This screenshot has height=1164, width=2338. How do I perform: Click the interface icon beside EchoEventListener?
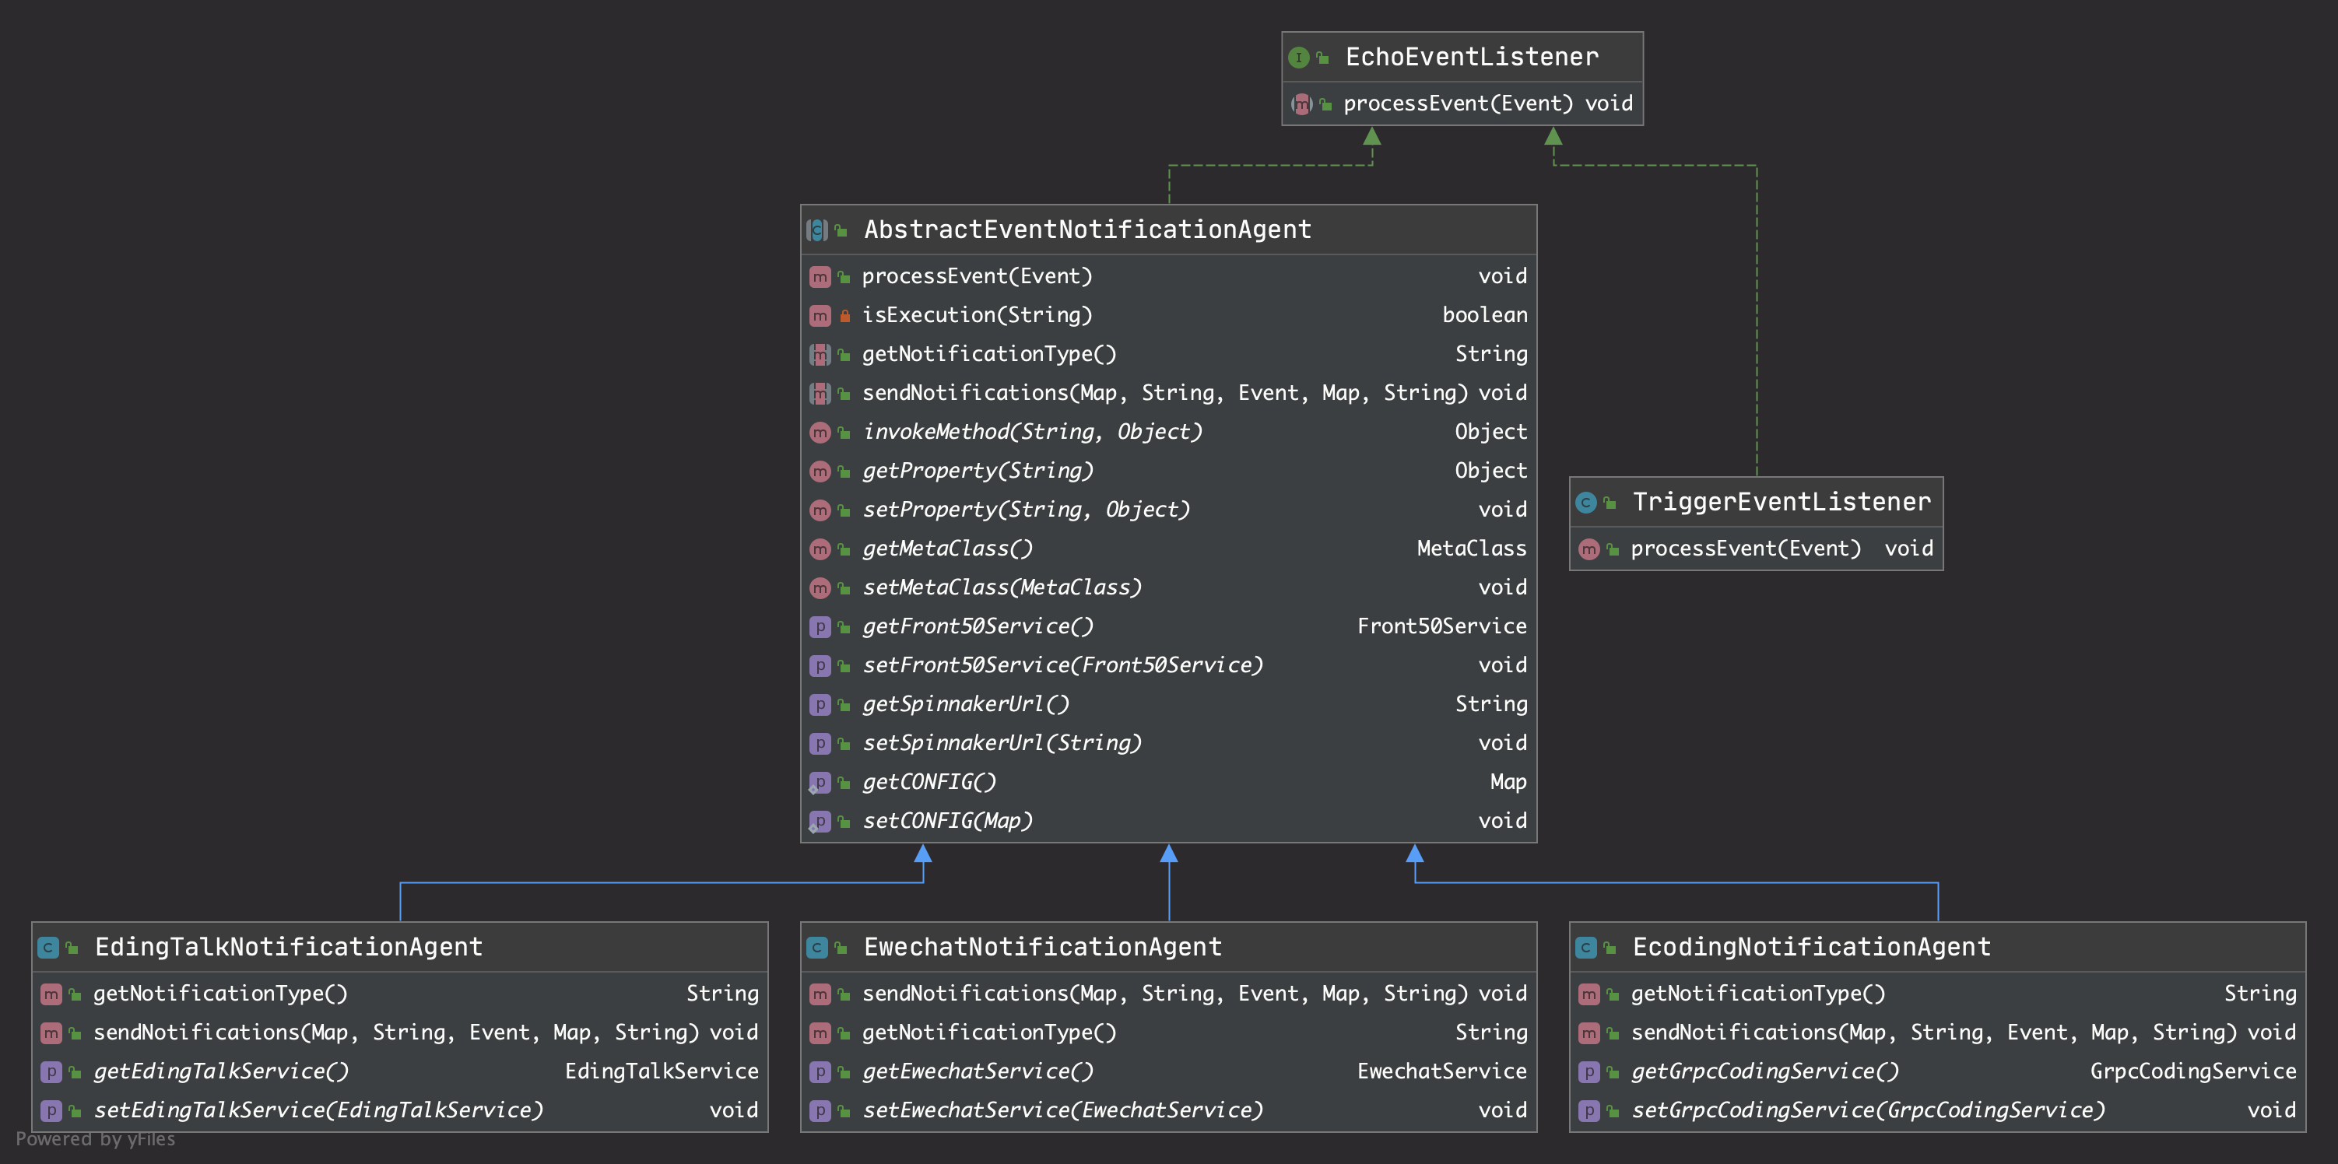coord(1298,57)
